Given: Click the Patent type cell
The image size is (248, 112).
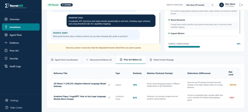Looking at the screenshot, I should 118,85.
